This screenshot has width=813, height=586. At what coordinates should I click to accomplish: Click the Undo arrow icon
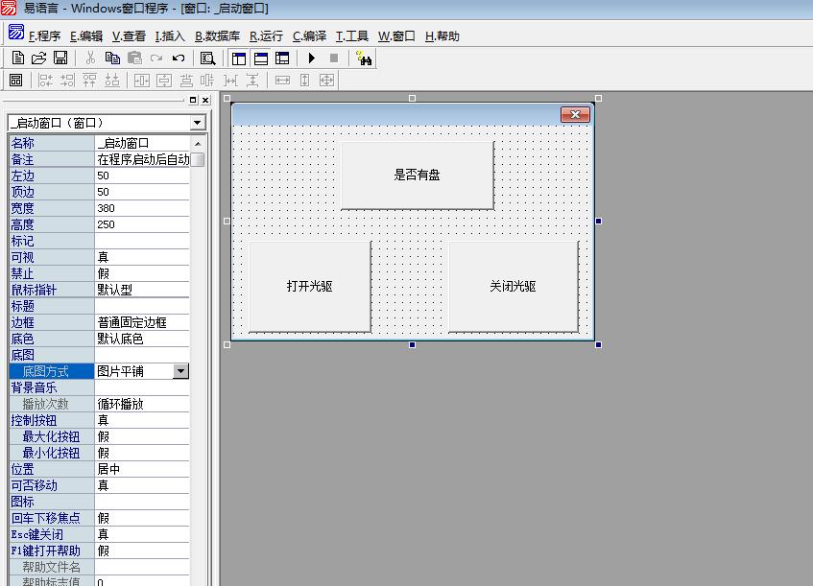click(178, 59)
